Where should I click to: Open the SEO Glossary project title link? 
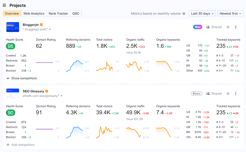pyautogui.click(x=33, y=91)
